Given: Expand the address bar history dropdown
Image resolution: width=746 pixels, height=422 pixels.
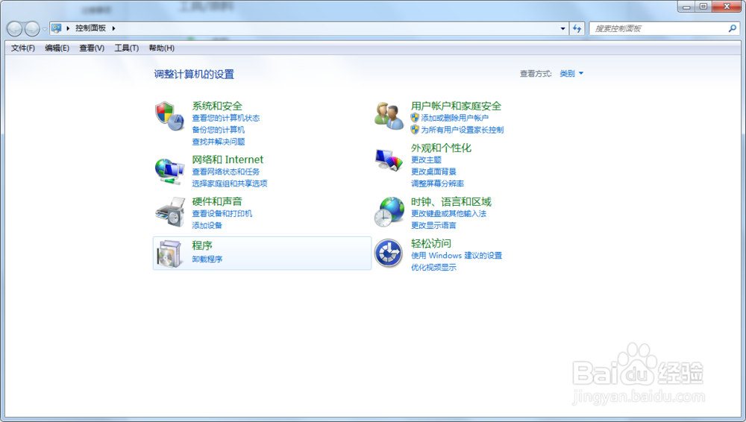Looking at the screenshot, I should coord(562,28).
